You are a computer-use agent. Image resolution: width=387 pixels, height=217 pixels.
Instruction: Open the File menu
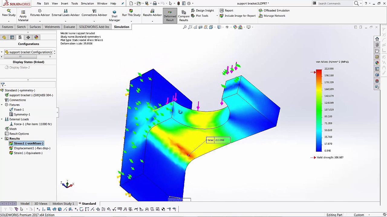pyautogui.click(x=39, y=3)
